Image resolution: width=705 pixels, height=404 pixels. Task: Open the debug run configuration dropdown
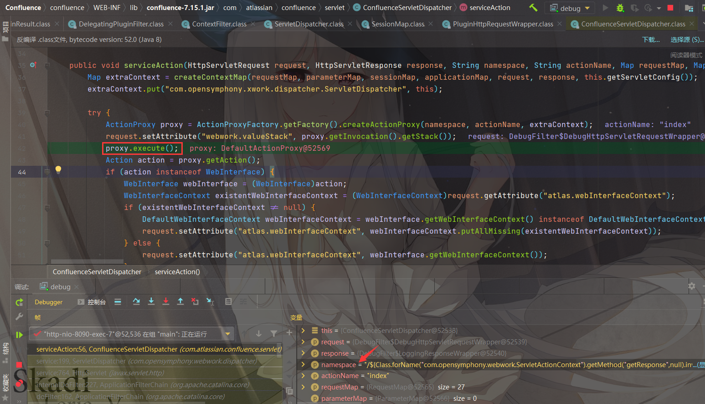(x=570, y=8)
